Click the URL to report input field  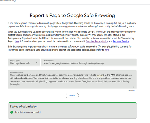[89, 62]
